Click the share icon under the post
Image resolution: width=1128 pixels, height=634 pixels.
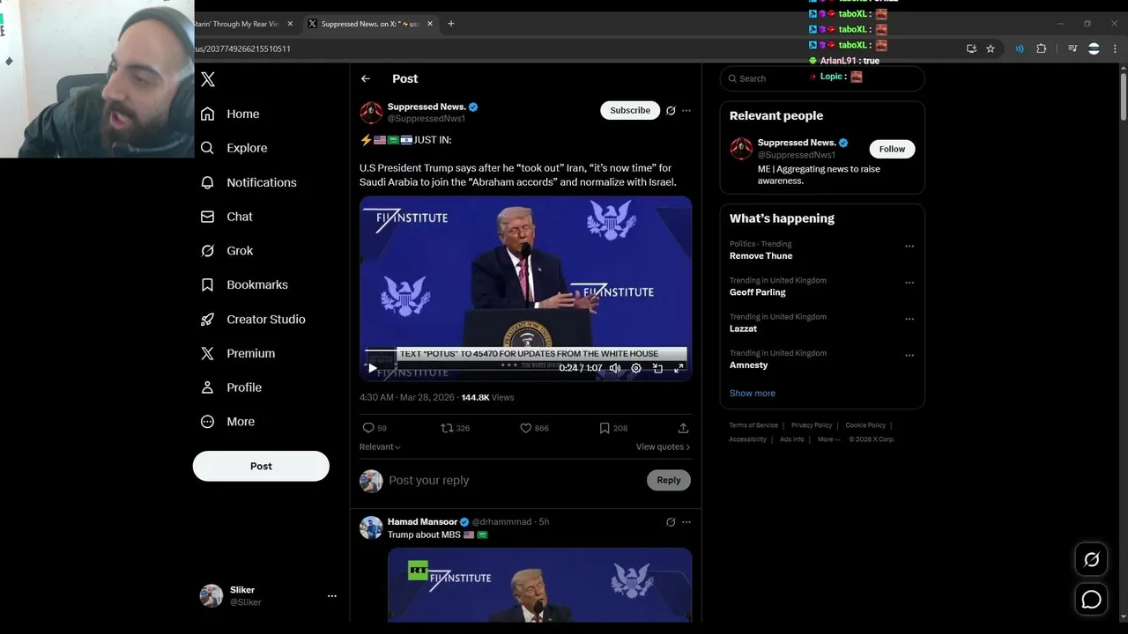click(683, 428)
